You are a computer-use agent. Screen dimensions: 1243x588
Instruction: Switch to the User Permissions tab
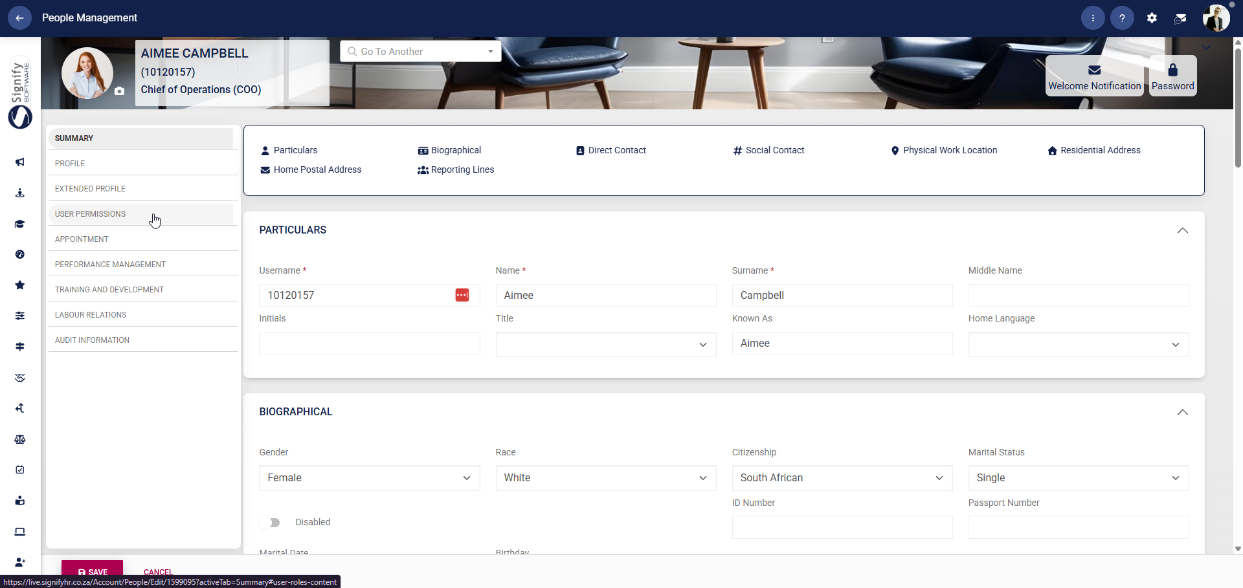(x=90, y=213)
